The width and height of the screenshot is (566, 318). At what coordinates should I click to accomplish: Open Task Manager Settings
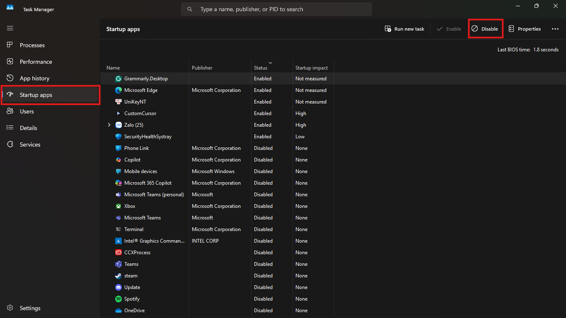click(50, 308)
